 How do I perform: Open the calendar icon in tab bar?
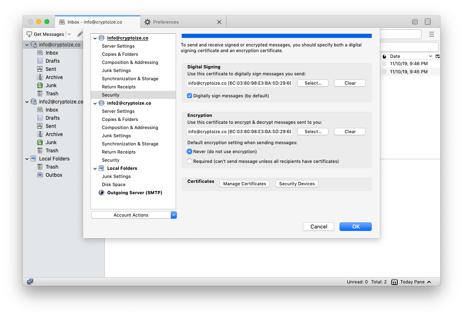pos(415,22)
